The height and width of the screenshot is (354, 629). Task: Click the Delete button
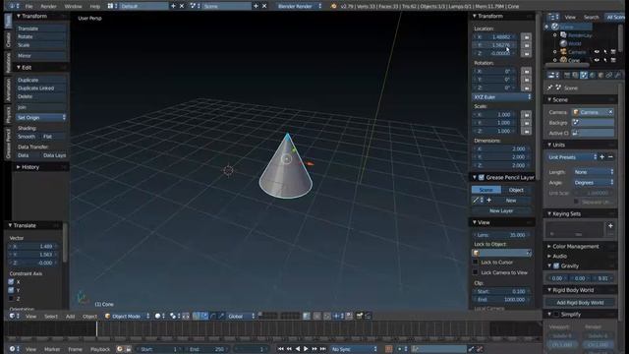click(40, 96)
